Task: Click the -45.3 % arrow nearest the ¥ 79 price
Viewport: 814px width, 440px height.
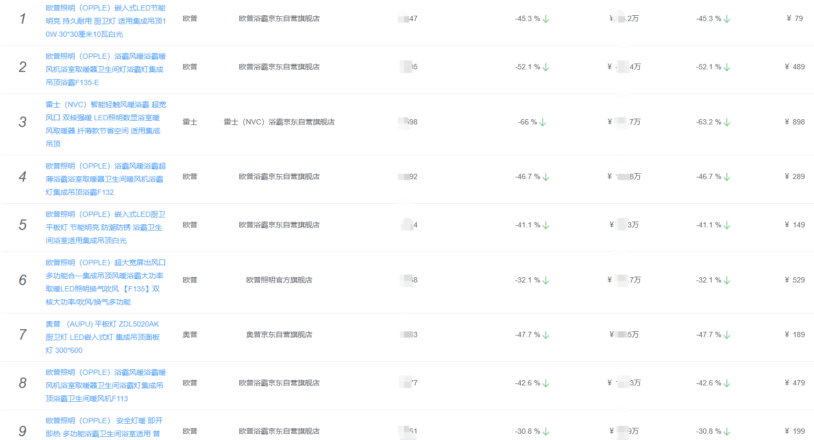Action: pyautogui.click(x=727, y=19)
